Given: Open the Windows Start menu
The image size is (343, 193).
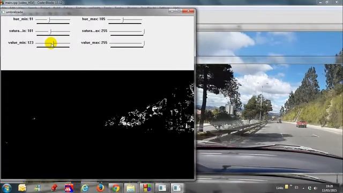Looking at the screenshot, I should (x=6, y=188).
